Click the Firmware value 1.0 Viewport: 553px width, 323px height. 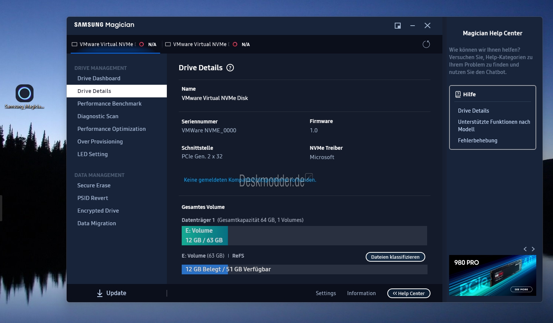pyautogui.click(x=314, y=130)
